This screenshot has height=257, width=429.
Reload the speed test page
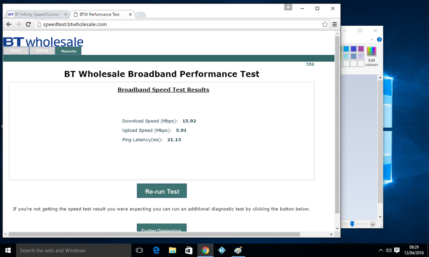(28, 24)
